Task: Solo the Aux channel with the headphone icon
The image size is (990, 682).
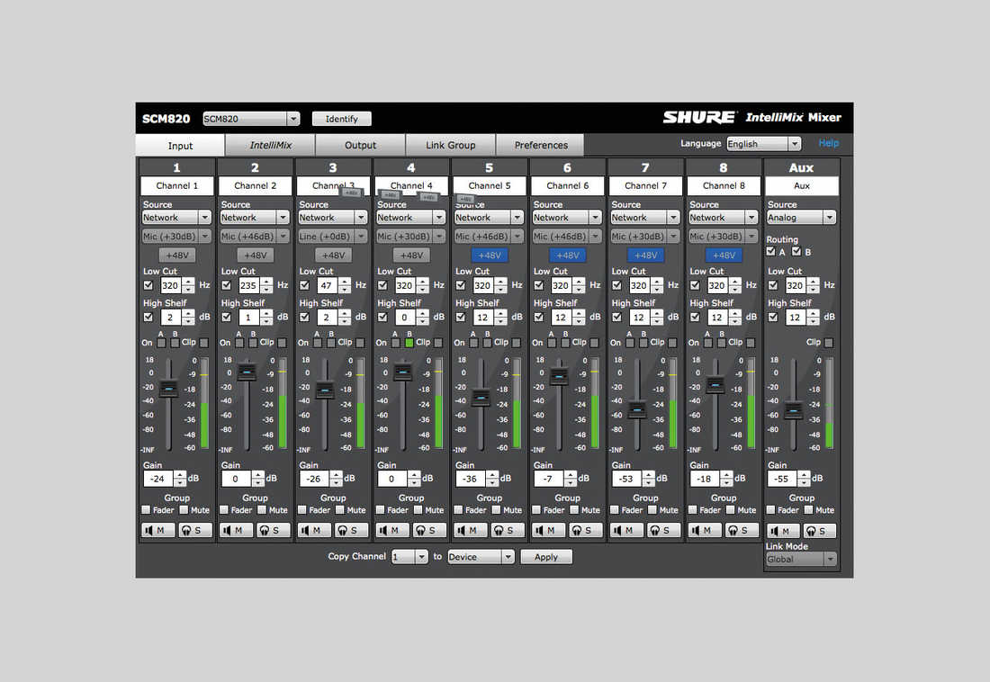Action: coord(820,531)
